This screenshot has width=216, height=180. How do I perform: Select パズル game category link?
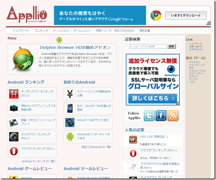(x=192, y=82)
